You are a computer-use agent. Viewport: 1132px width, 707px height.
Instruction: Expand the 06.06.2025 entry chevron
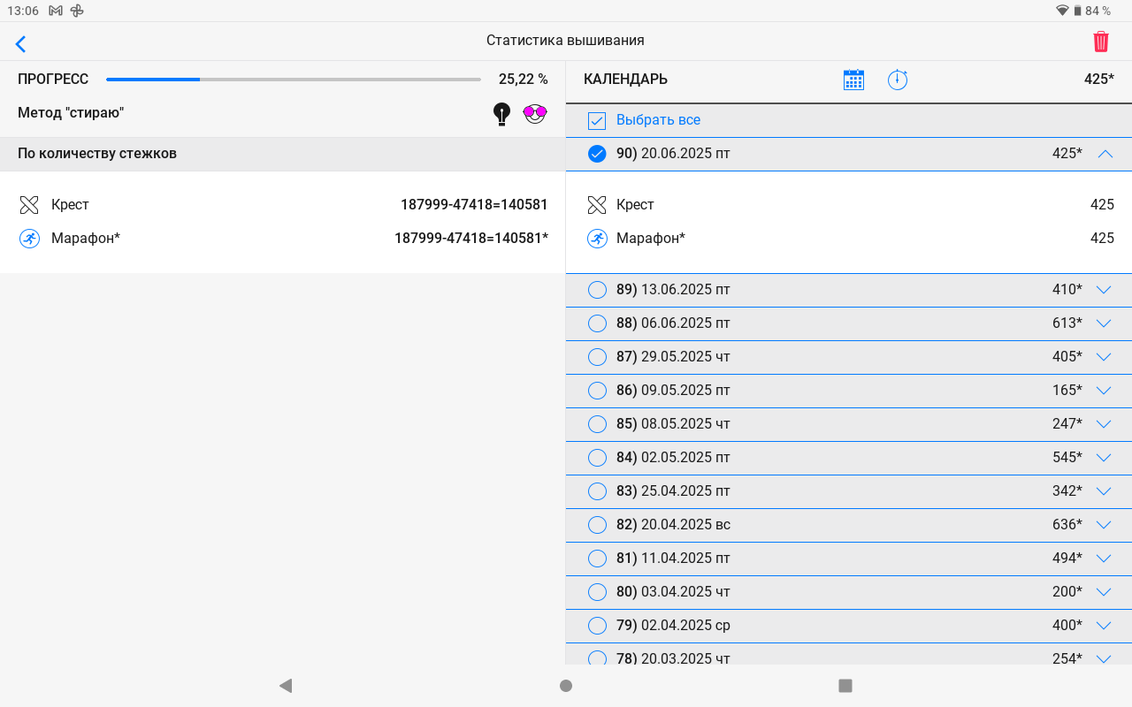click(x=1103, y=323)
